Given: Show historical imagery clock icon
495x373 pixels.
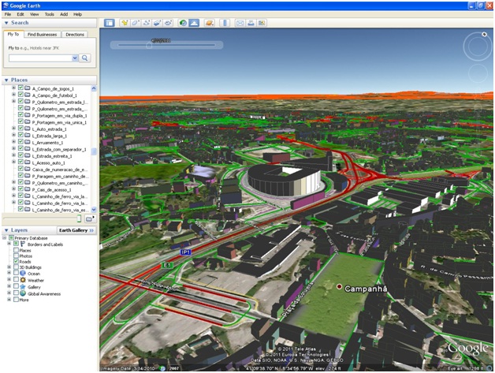Looking at the screenshot, I should pyautogui.click(x=183, y=23).
